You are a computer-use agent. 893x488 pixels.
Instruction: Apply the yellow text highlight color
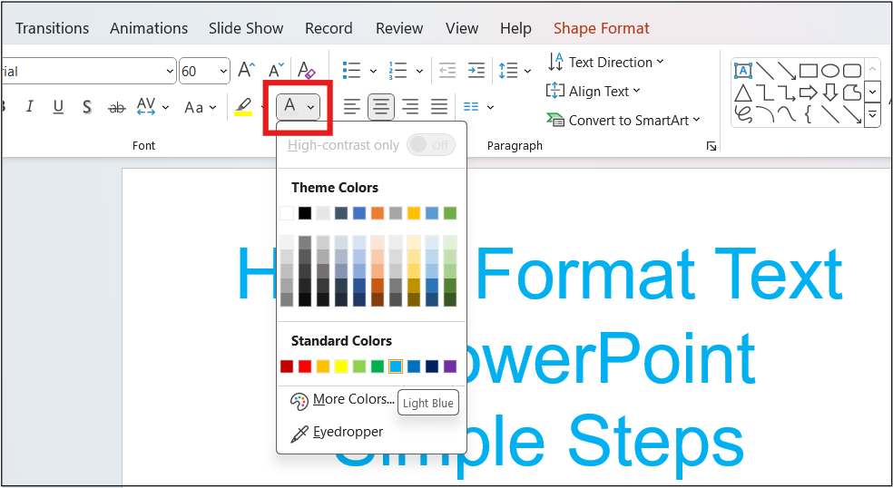pyautogui.click(x=243, y=107)
